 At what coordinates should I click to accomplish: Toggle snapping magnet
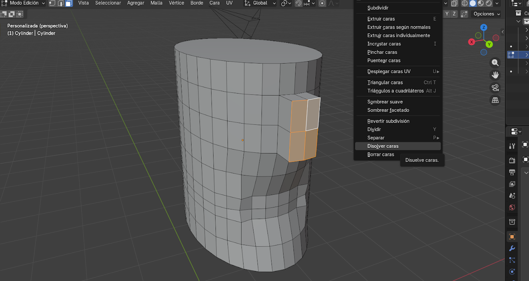[x=298, y=3]
